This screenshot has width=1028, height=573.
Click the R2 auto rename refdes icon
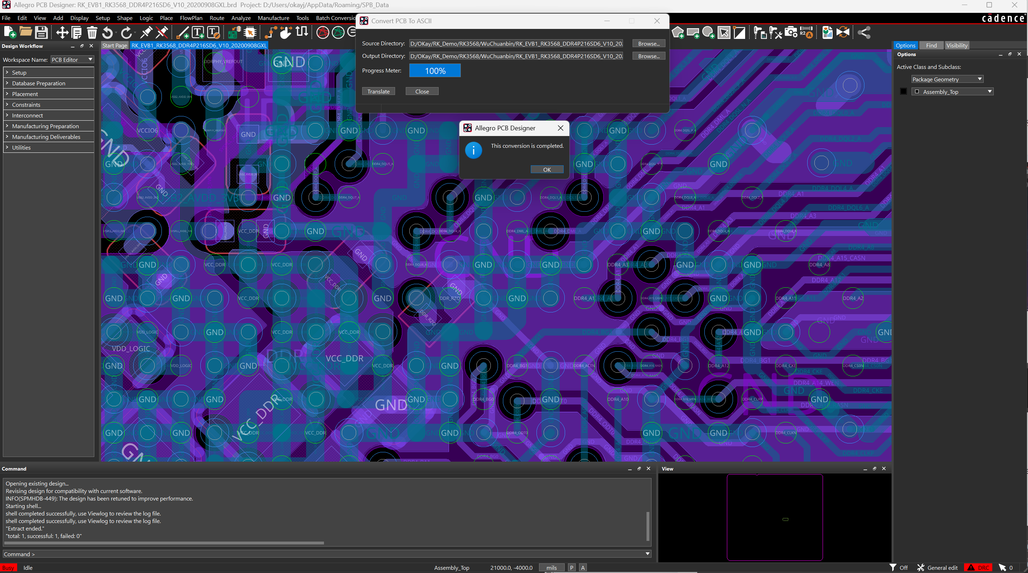(x=807, y=32)
